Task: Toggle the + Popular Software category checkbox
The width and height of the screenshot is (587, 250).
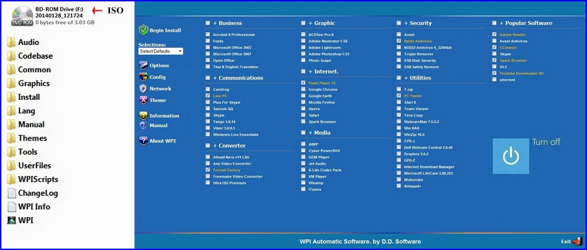Action: (x=495, y=23)
